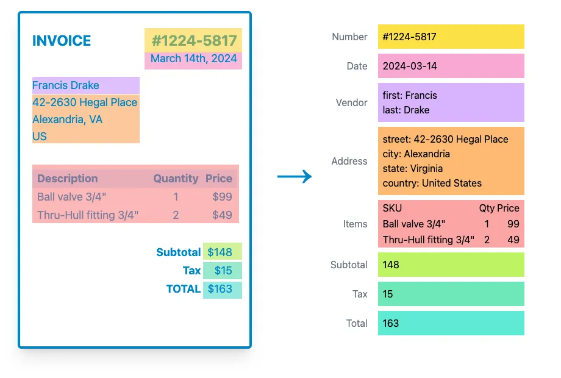Click the Items table header row
Image resolution: width=561 pixels, height=378 pixels.
click(135, 179)
